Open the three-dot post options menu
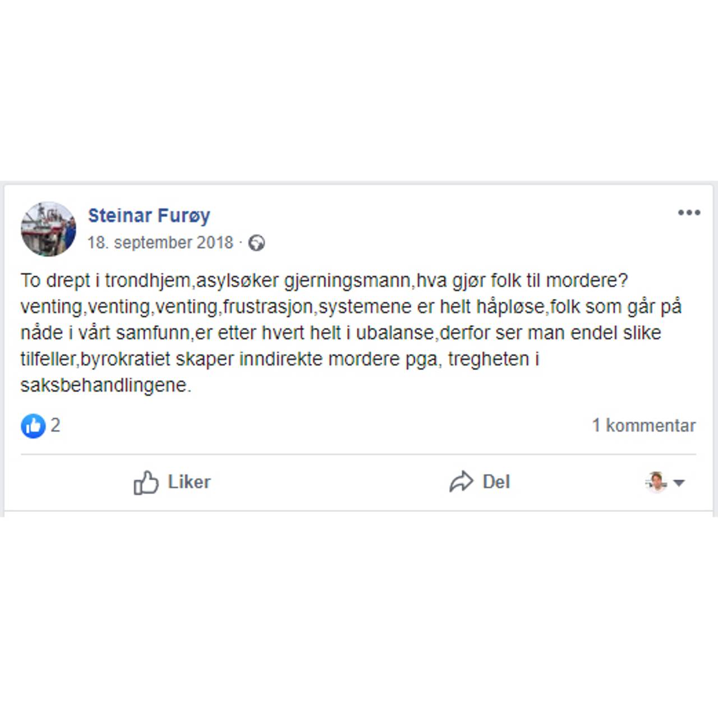The height and width of the screenshot is (718, 718). (x=689, y=213)
